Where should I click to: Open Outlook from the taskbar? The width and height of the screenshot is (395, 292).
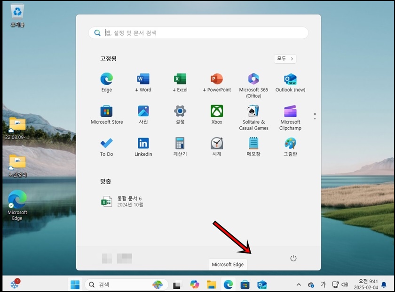coord(262,284)
